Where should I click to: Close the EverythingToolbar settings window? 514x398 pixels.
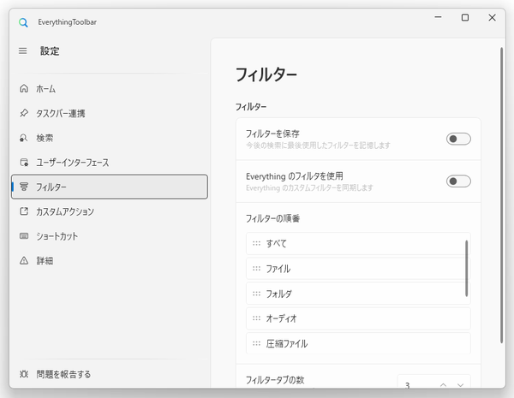tap(492, 17)
